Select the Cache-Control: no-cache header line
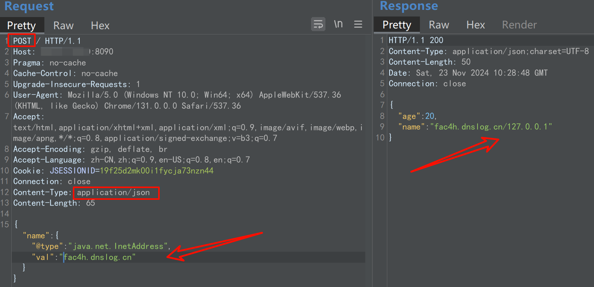 (66, 73)
